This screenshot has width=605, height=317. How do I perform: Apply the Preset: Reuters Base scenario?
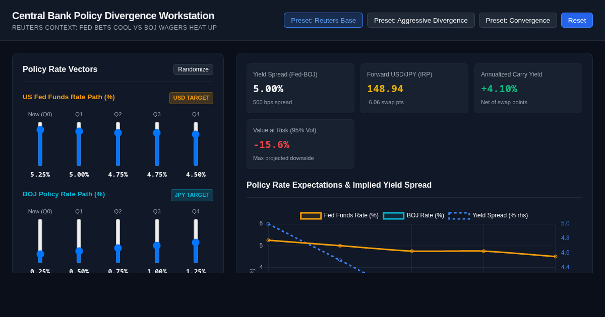323,20
